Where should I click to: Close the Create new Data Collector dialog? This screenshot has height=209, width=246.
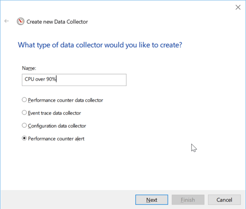(238, 7)
